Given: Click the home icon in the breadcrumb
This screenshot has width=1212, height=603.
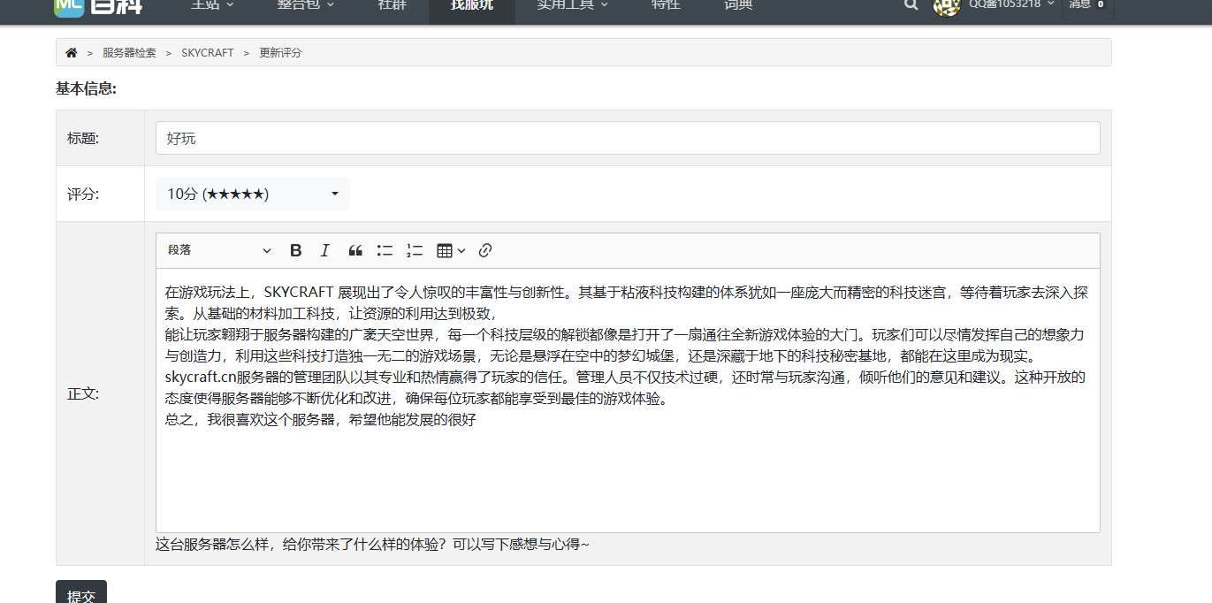Looking at the screenshot, I should (72, 53).
